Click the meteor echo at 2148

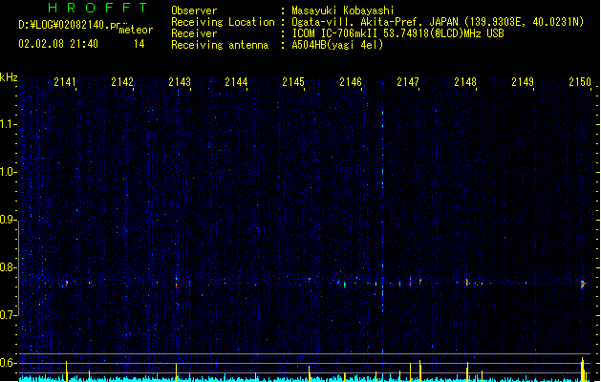(467, 283)
